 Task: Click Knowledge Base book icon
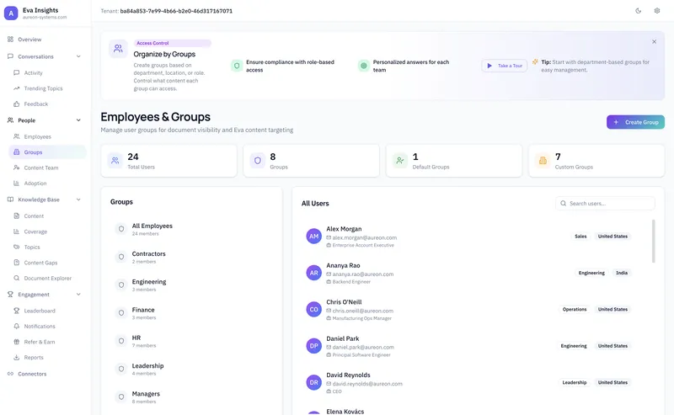[x=10, y=200]
